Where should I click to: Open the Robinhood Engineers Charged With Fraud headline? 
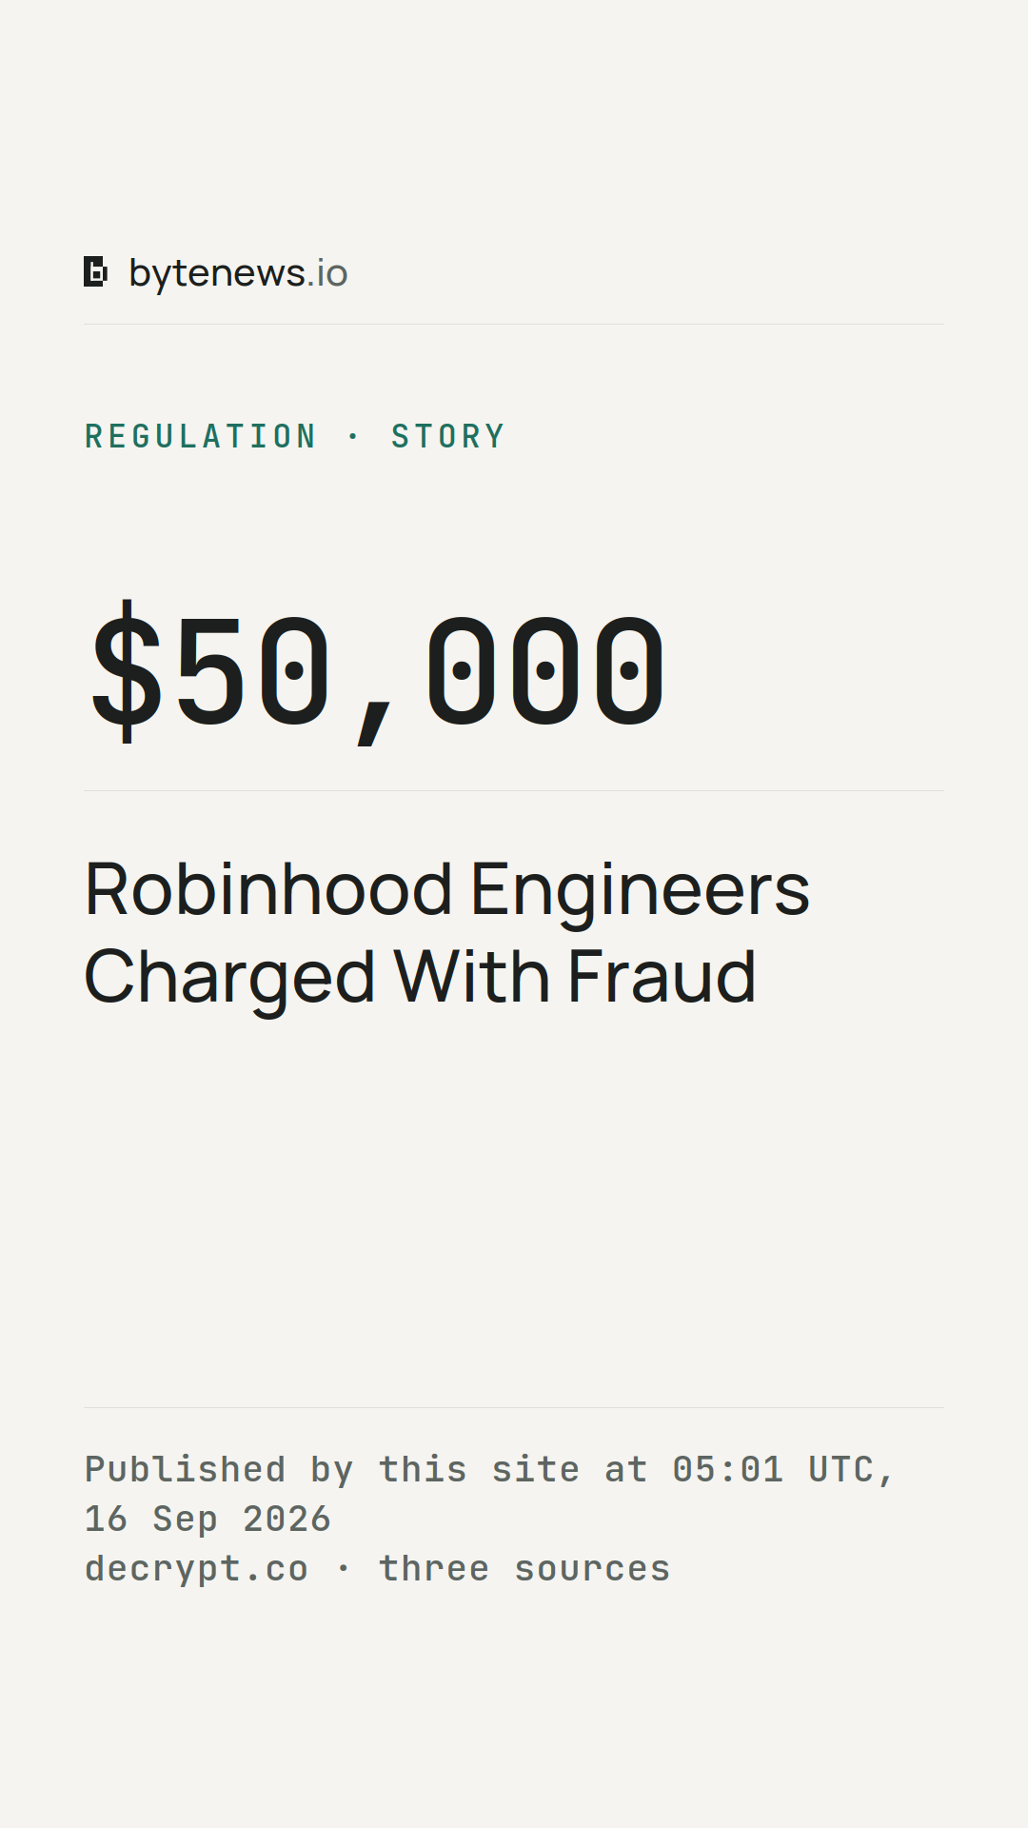[x=447, y=933]
